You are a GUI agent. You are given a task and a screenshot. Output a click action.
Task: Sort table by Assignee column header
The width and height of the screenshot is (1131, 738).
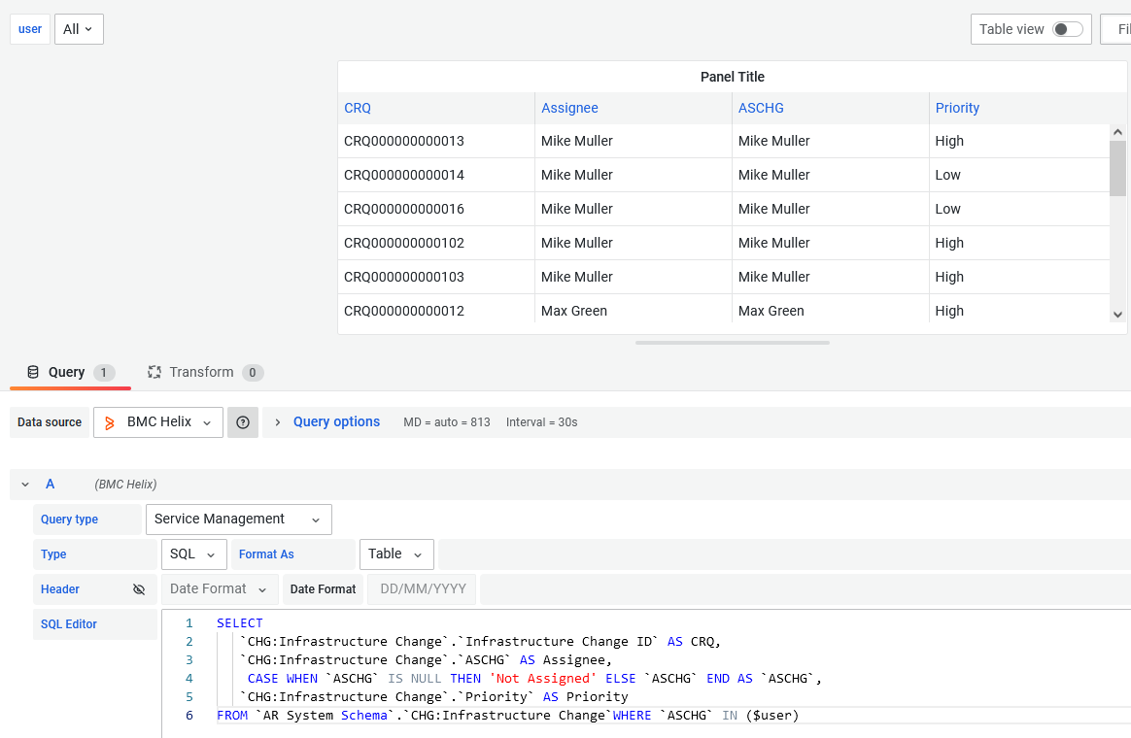569,108
